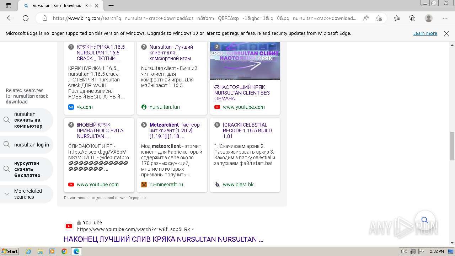The image size is (455, 256).
Task: Click the address bar URL
Action: [x=204, y=18]
